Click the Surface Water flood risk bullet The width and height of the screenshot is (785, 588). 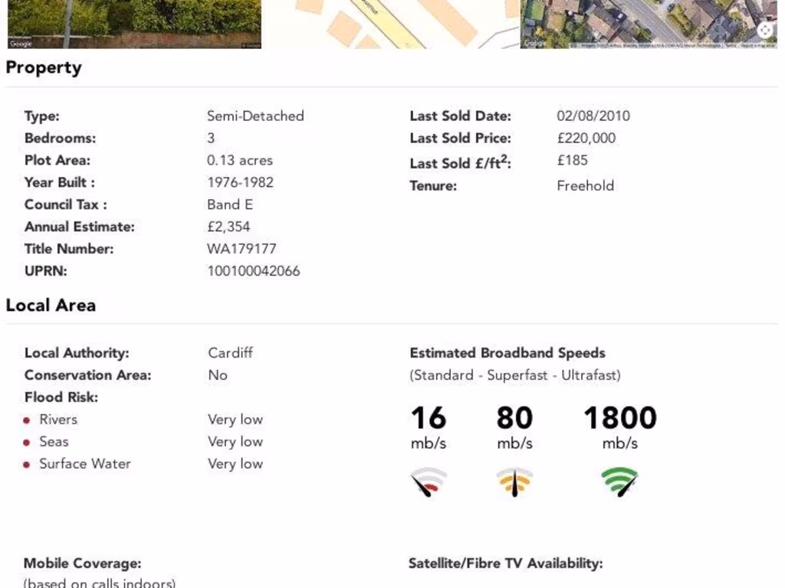coord(27,465)
